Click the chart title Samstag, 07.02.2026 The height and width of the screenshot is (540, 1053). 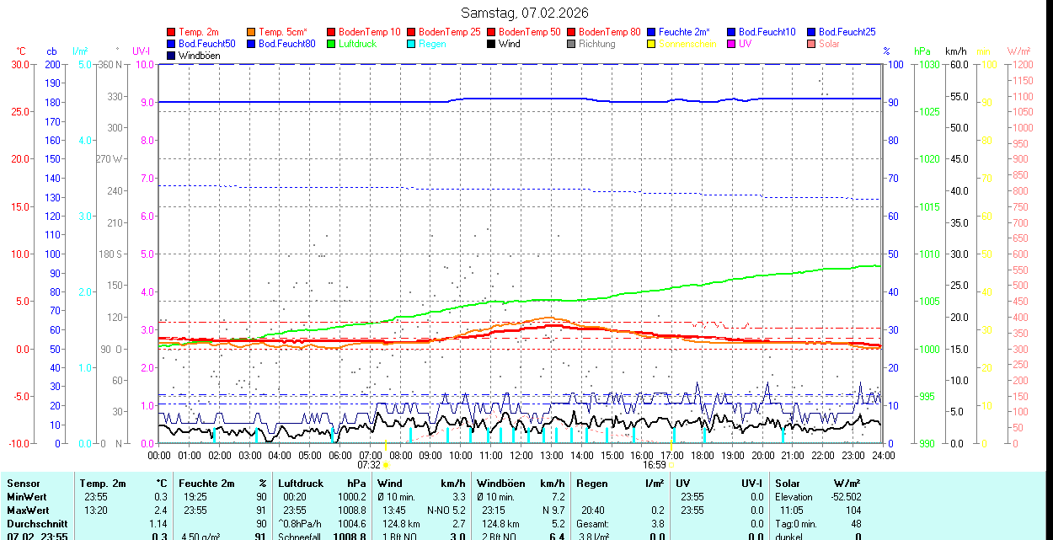pyautogui.click(x=525, y=13)
